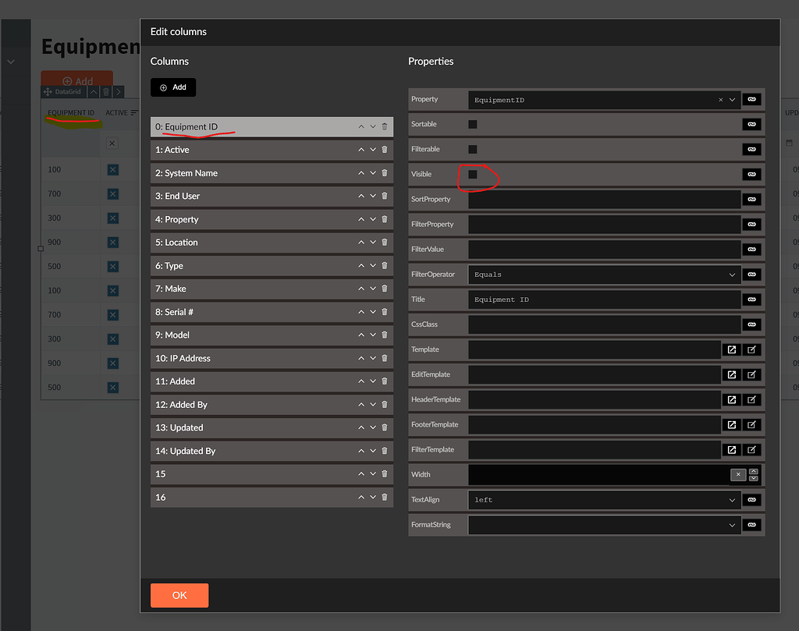Move the End User column down

(373, 197)
